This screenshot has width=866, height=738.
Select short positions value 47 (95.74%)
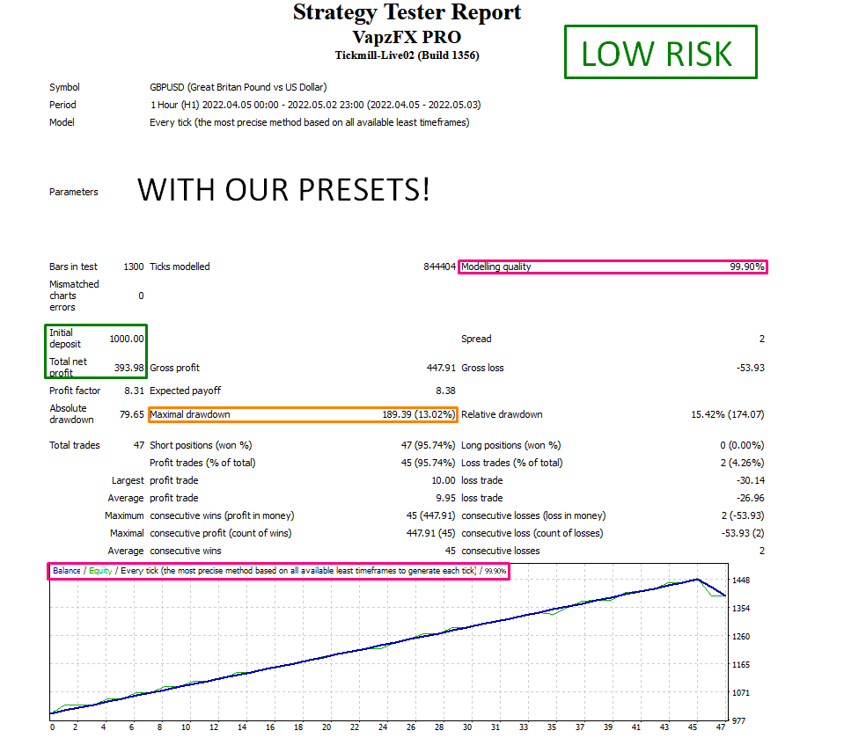point(428,445)
